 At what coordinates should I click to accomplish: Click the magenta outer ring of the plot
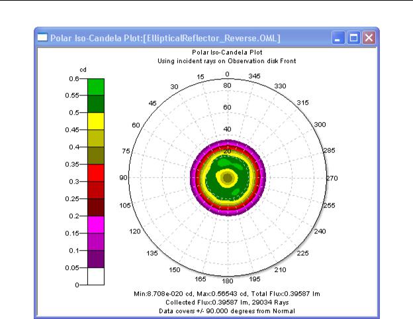[193, 178]
